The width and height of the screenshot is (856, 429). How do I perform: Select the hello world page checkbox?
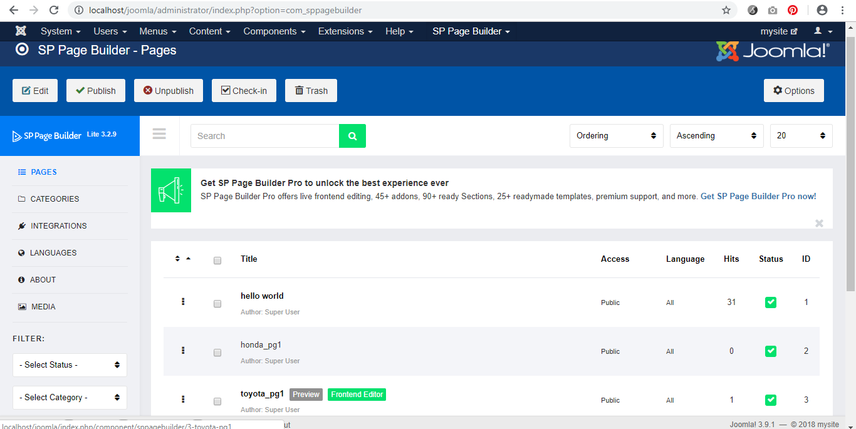tap(217, 304)
